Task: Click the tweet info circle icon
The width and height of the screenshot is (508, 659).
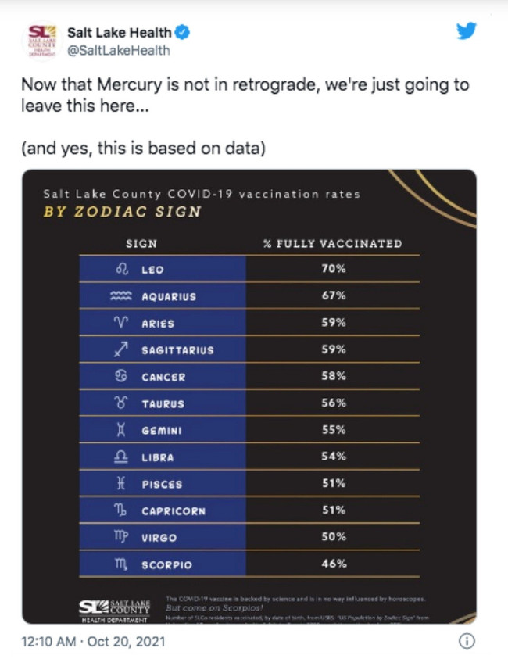Action: click(x=467, y=641)
